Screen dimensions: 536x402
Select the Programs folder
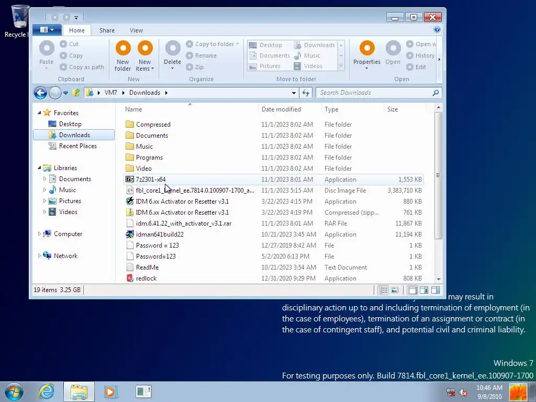[273, 157]
